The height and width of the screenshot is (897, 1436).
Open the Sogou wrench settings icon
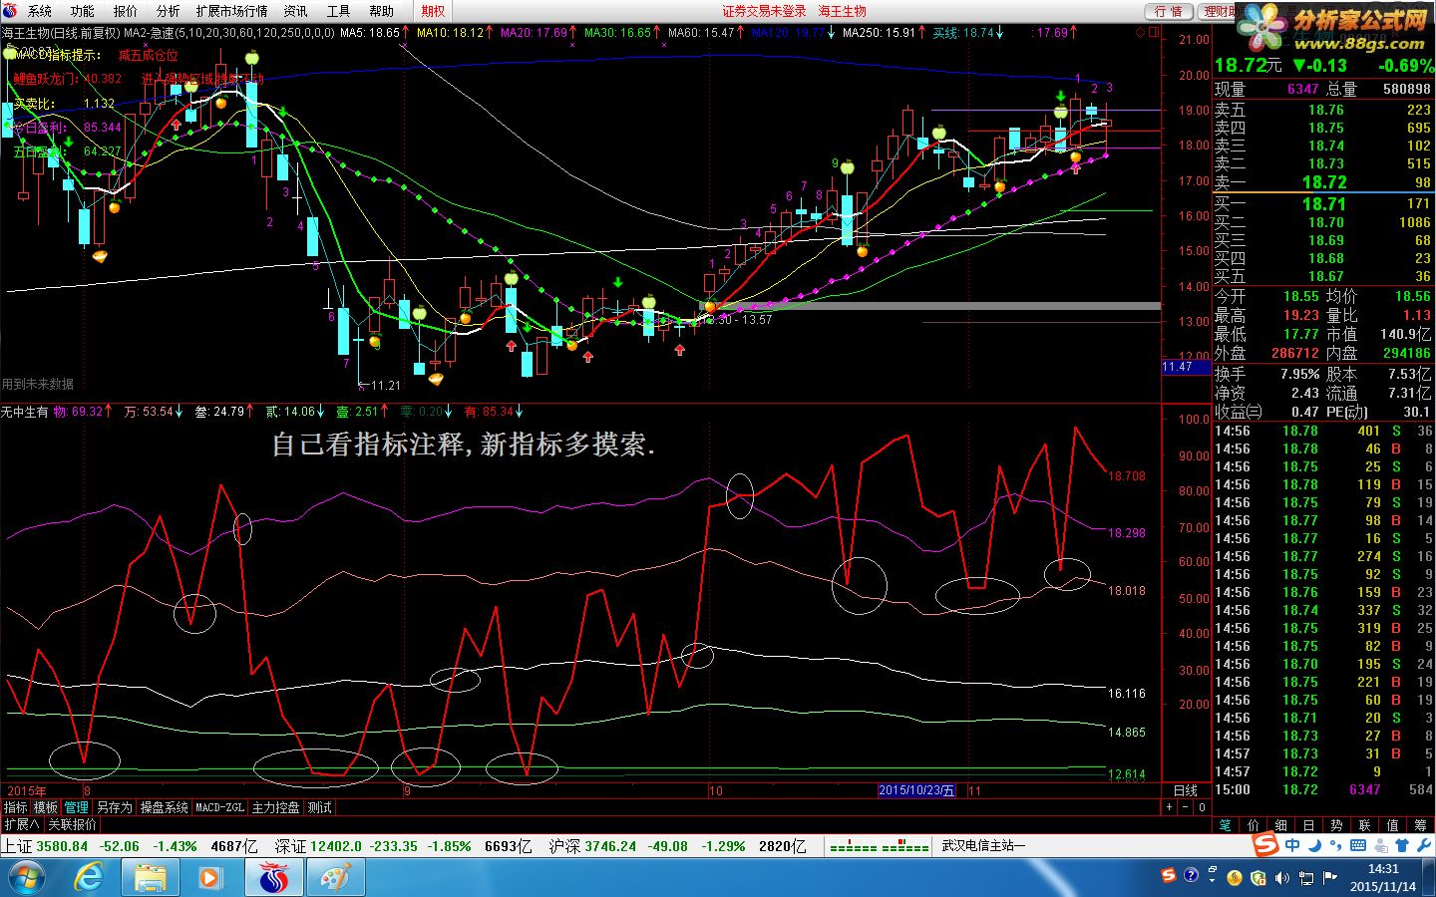click(1422, 845)
